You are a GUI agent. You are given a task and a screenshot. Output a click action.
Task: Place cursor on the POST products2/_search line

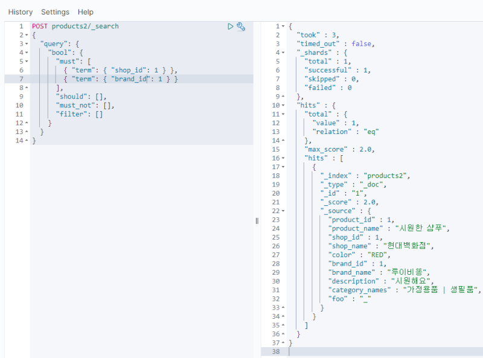(x=85, y=27)
